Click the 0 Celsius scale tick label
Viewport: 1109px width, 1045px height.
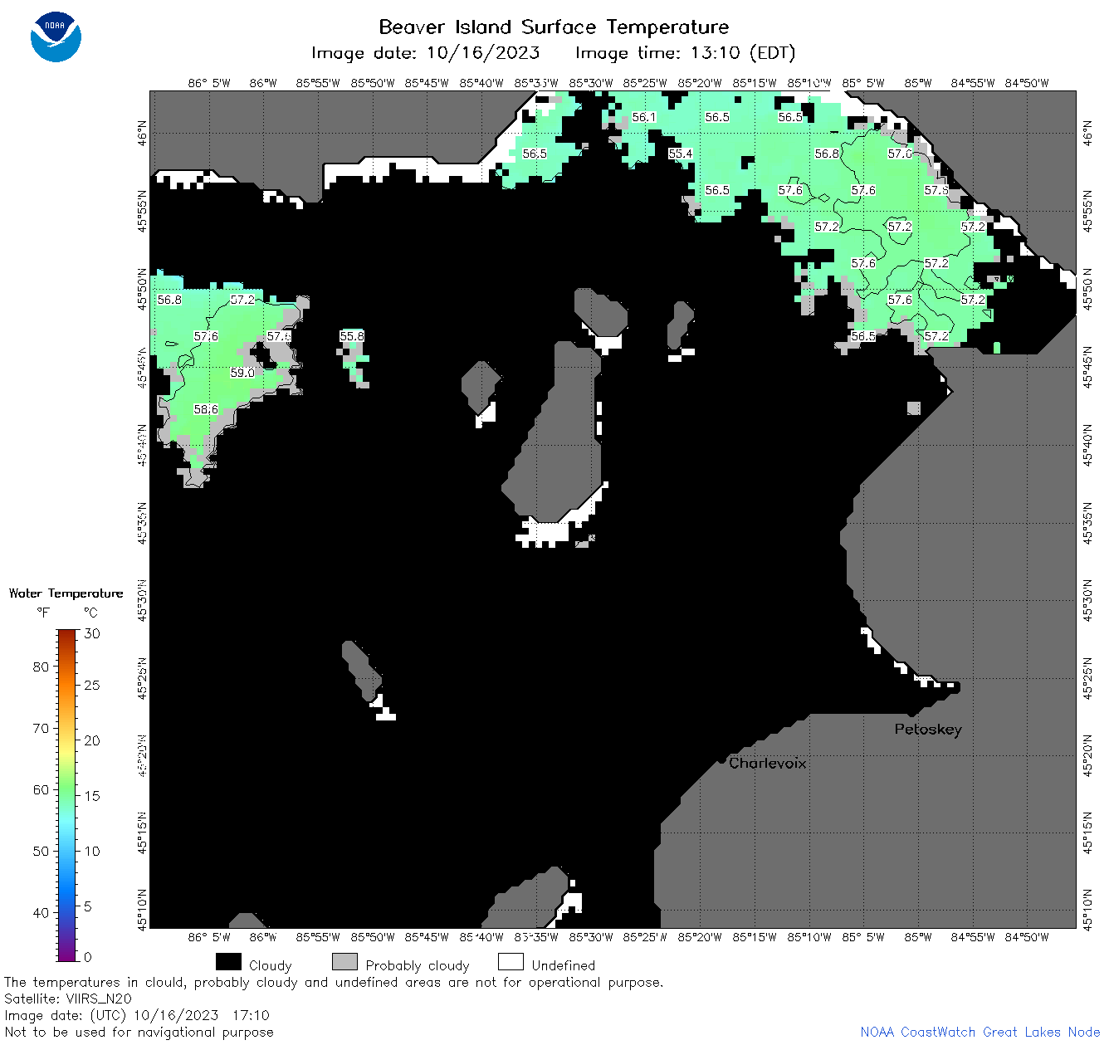click(x=88, y=957)
